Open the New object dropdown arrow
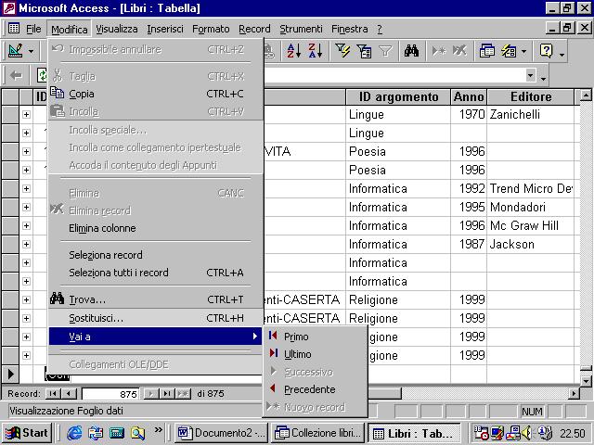The image size is (594, 445). (x=523, y=51)
